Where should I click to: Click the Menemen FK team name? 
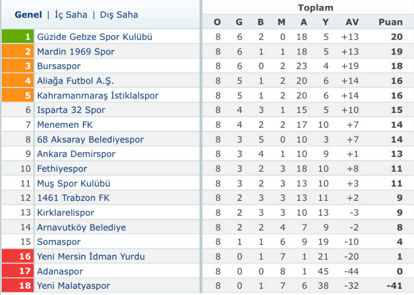pyautogui.click(x=65, y=125)
